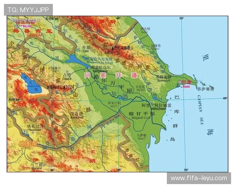Click the GEORGIA country label
The image size is (235, 188).
35,34
